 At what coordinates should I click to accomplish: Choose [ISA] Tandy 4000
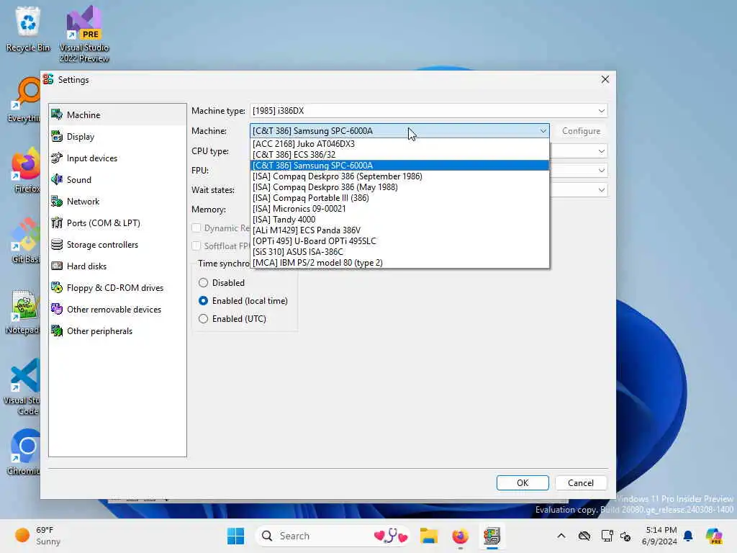coord(399,220)
